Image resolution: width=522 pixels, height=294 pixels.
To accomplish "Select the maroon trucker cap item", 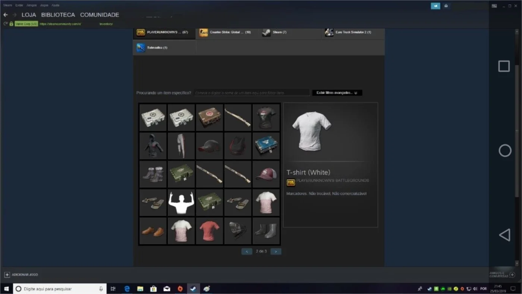I will click(266, 174).
